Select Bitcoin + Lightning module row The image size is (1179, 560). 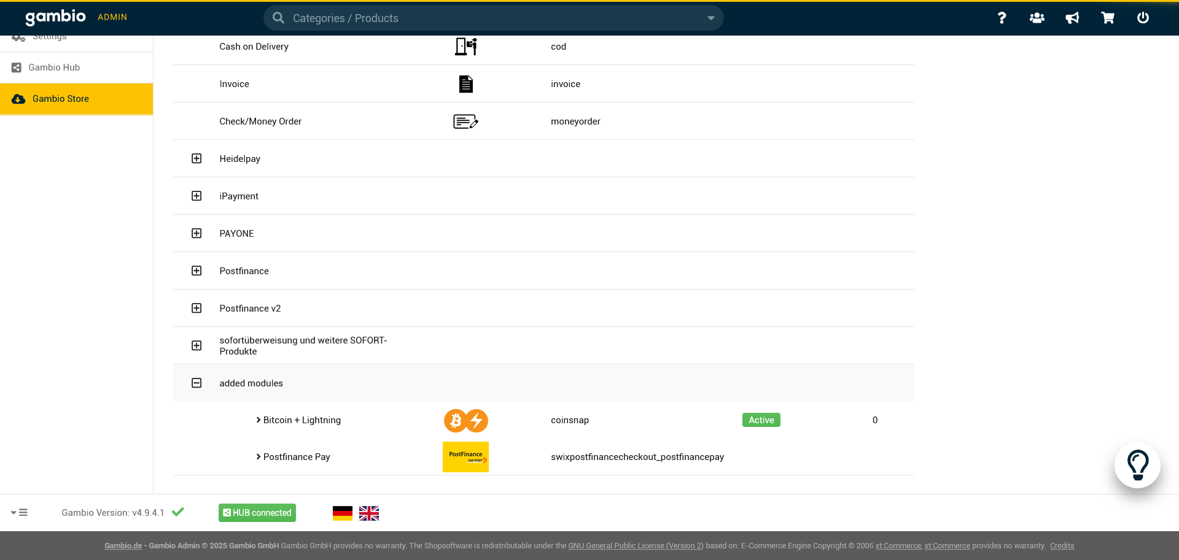(x=543, y=420)
